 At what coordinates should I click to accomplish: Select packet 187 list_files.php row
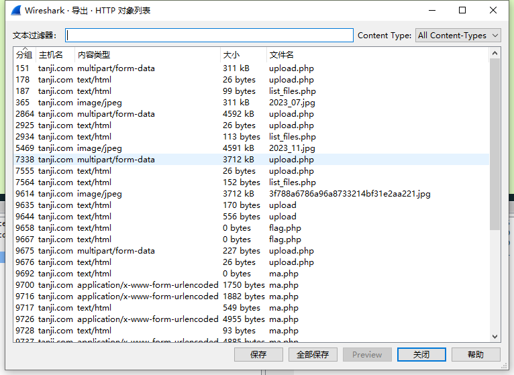(x=252, y=91)
